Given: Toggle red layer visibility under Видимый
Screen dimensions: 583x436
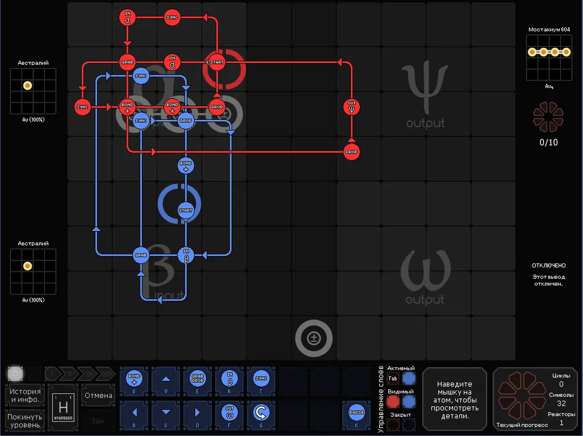Looking at the screenshot, I should click(393, 402).
